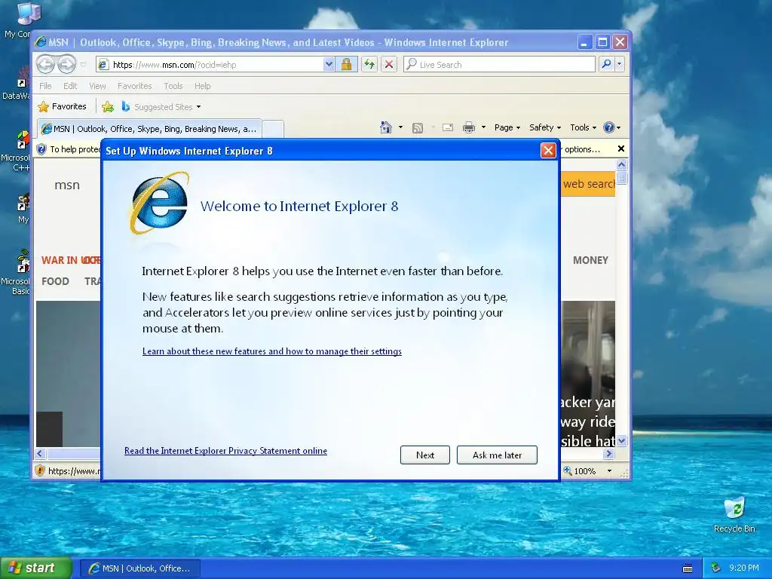This screenshot has width=772, height=579.
Task: Open the Safety command menu
Action: coord(545,127)
